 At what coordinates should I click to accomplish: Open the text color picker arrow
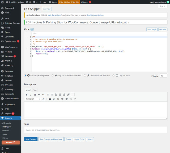pyautogui.click(x=46, y=99)
